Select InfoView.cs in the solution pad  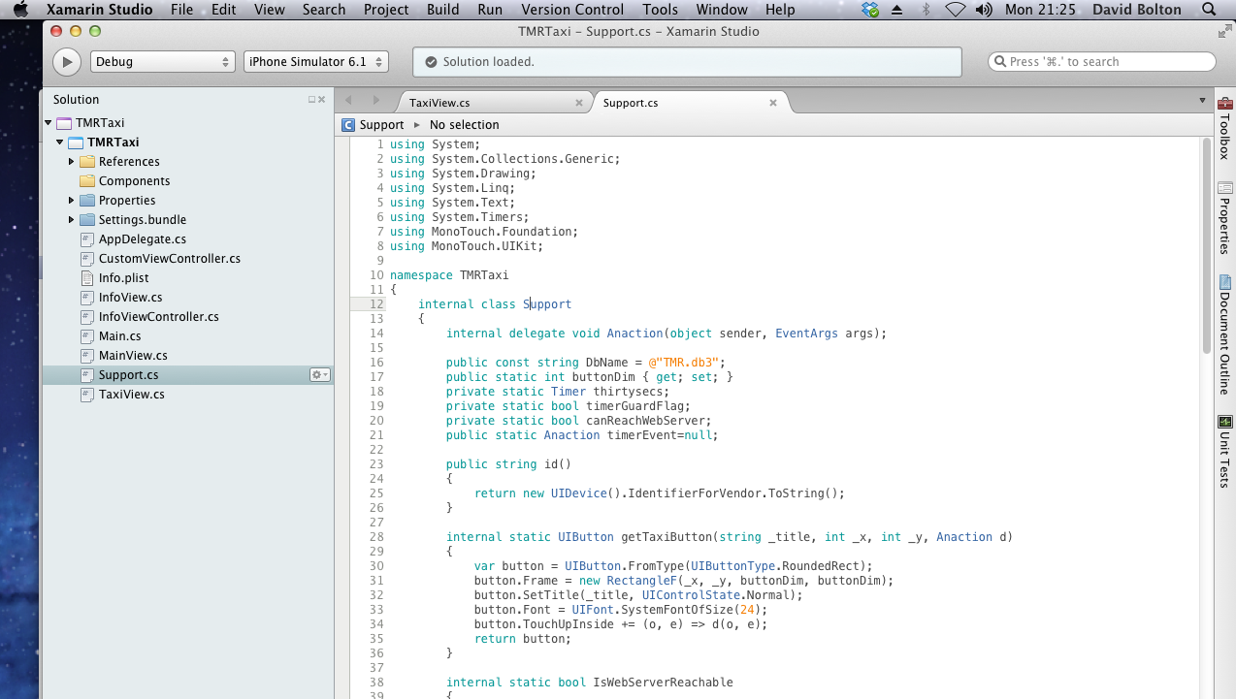pos(130,298)
